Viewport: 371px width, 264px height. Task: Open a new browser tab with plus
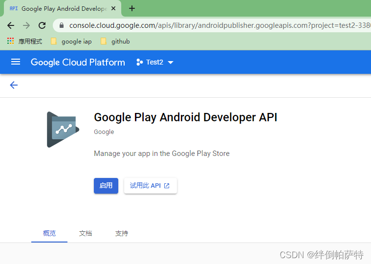click(132, 8)
